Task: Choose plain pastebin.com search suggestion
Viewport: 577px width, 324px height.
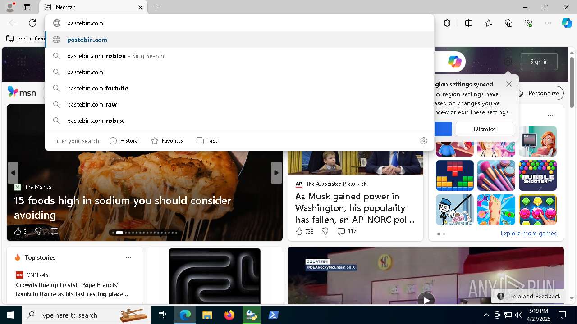Action: coord(240,72)
